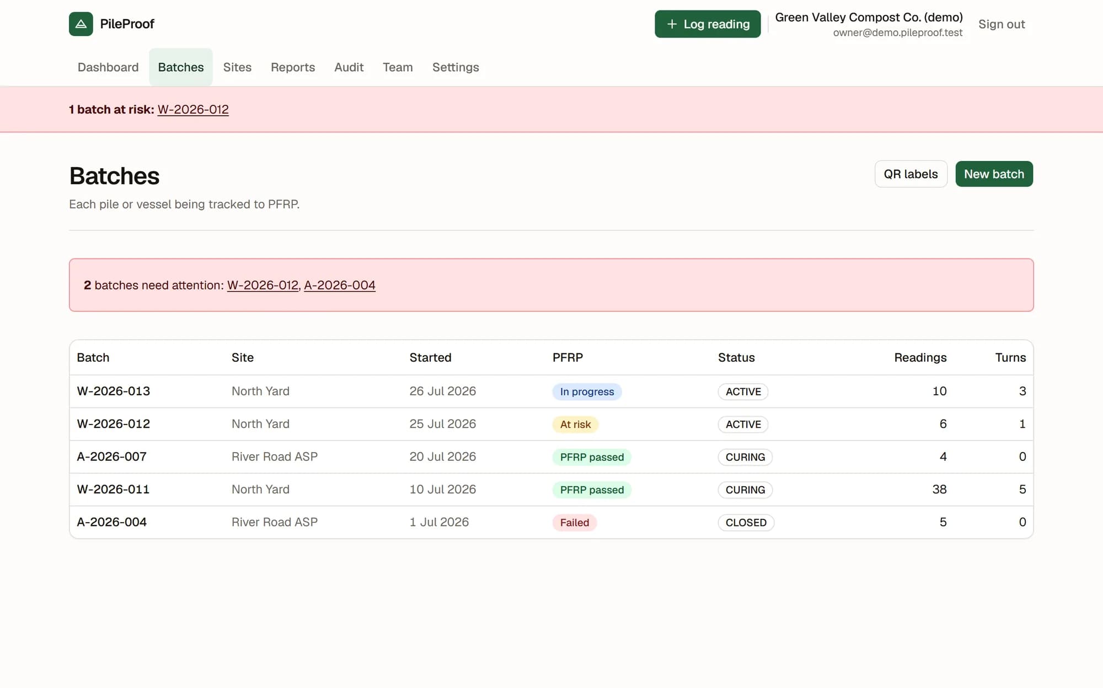Screen dimensions: 1103x688
Task: Click the Batch column header
Action: (93, 357)
